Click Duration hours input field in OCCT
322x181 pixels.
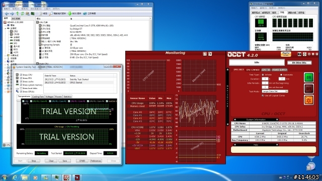[265, 79]
